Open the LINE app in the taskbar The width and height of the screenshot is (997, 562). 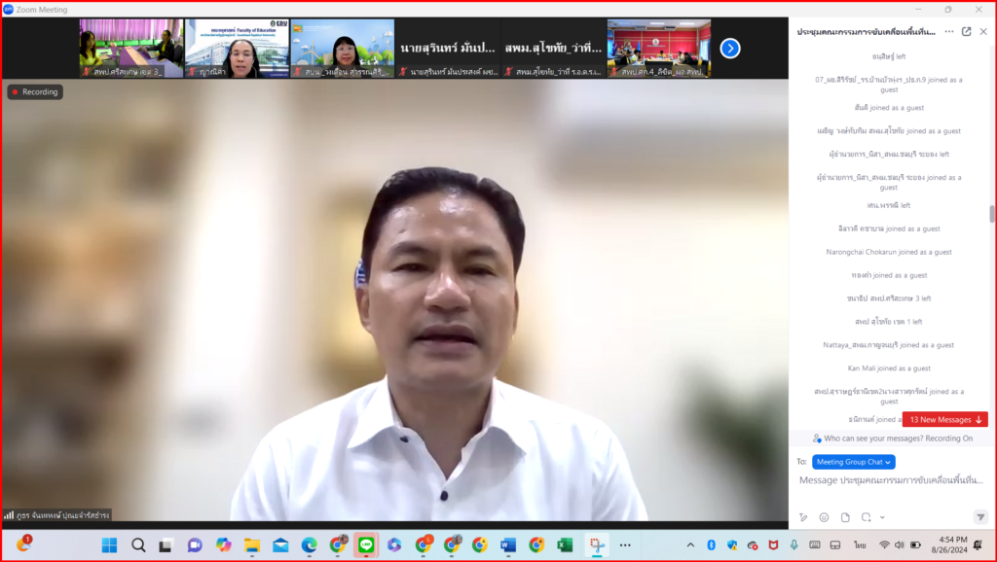pos(365,544)
